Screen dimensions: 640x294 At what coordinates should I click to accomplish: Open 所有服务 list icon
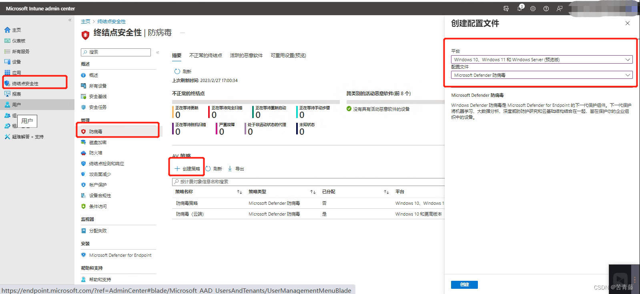point(7,52)
